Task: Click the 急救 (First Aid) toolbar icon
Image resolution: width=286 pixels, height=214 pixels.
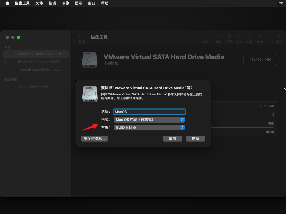Action: pos(218,36)
